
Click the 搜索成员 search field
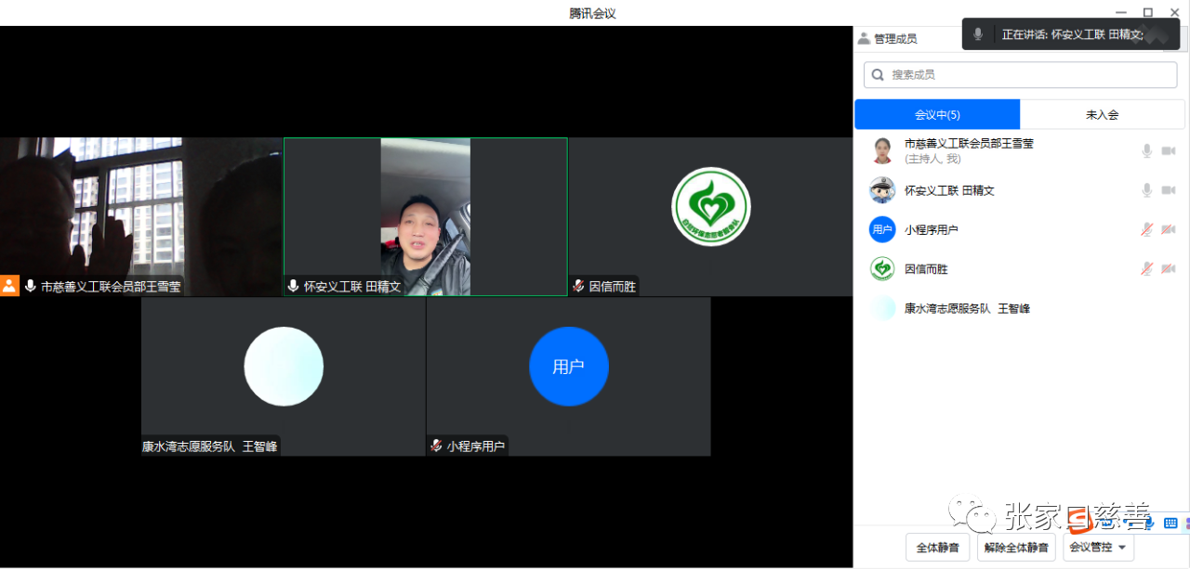1020,75
